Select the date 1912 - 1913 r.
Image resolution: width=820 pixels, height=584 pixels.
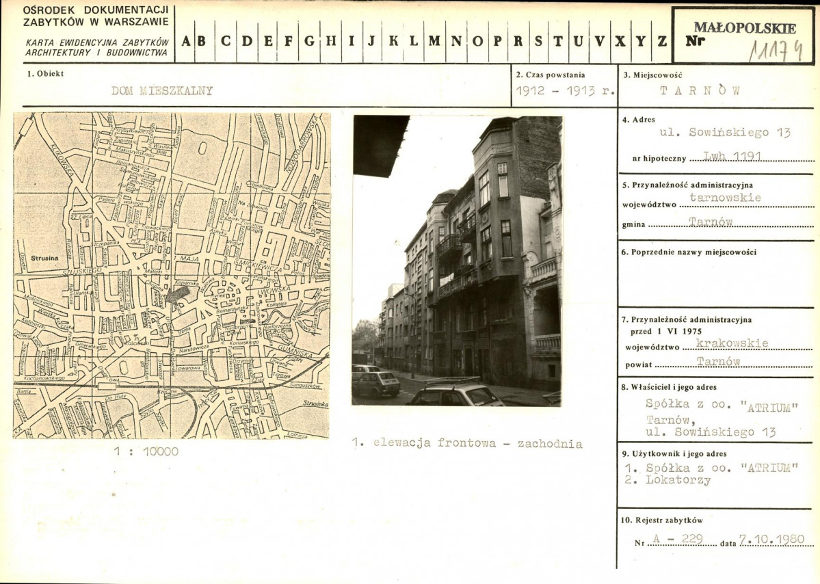coord(565,90)
